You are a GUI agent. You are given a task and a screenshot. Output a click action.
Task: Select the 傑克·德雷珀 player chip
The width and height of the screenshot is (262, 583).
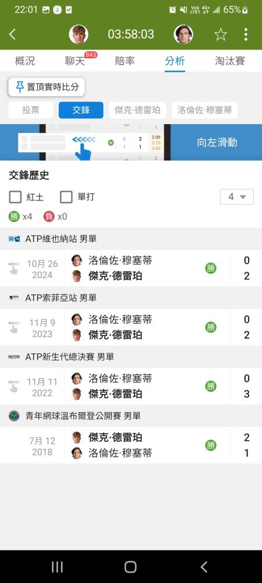click(x=137, y=110)
